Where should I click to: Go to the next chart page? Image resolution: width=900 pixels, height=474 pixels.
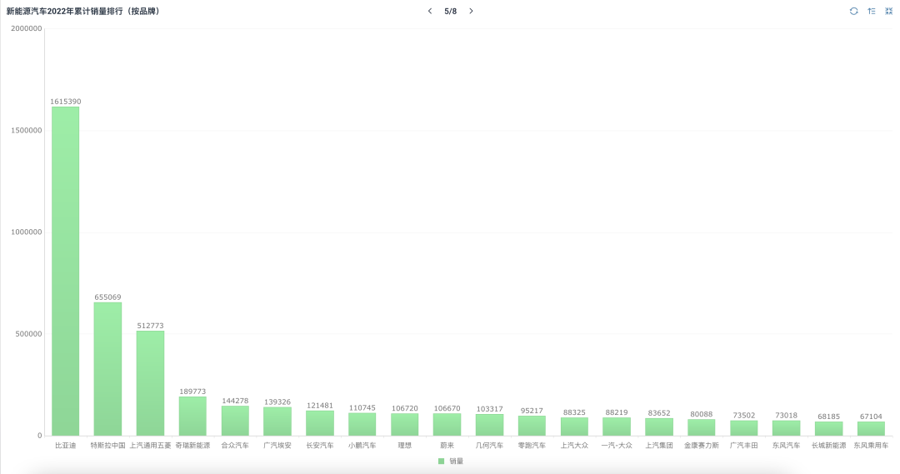pos(471,11)
